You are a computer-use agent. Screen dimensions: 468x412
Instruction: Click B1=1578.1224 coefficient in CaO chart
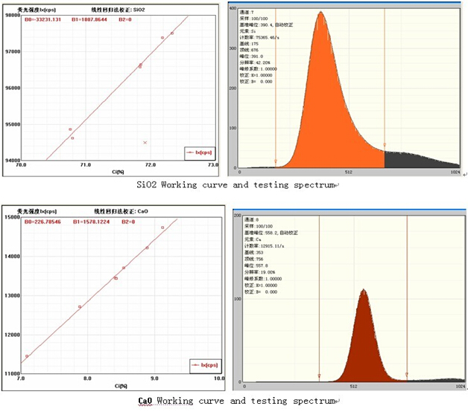point(91,222)
